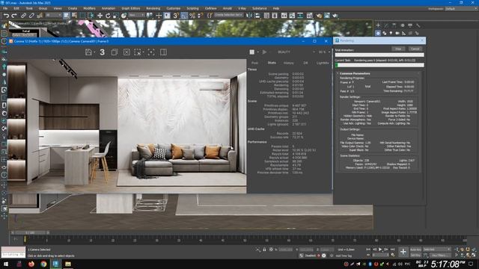Select the Lights category in Create panel
479x269 pixels.
coord(391,33)
